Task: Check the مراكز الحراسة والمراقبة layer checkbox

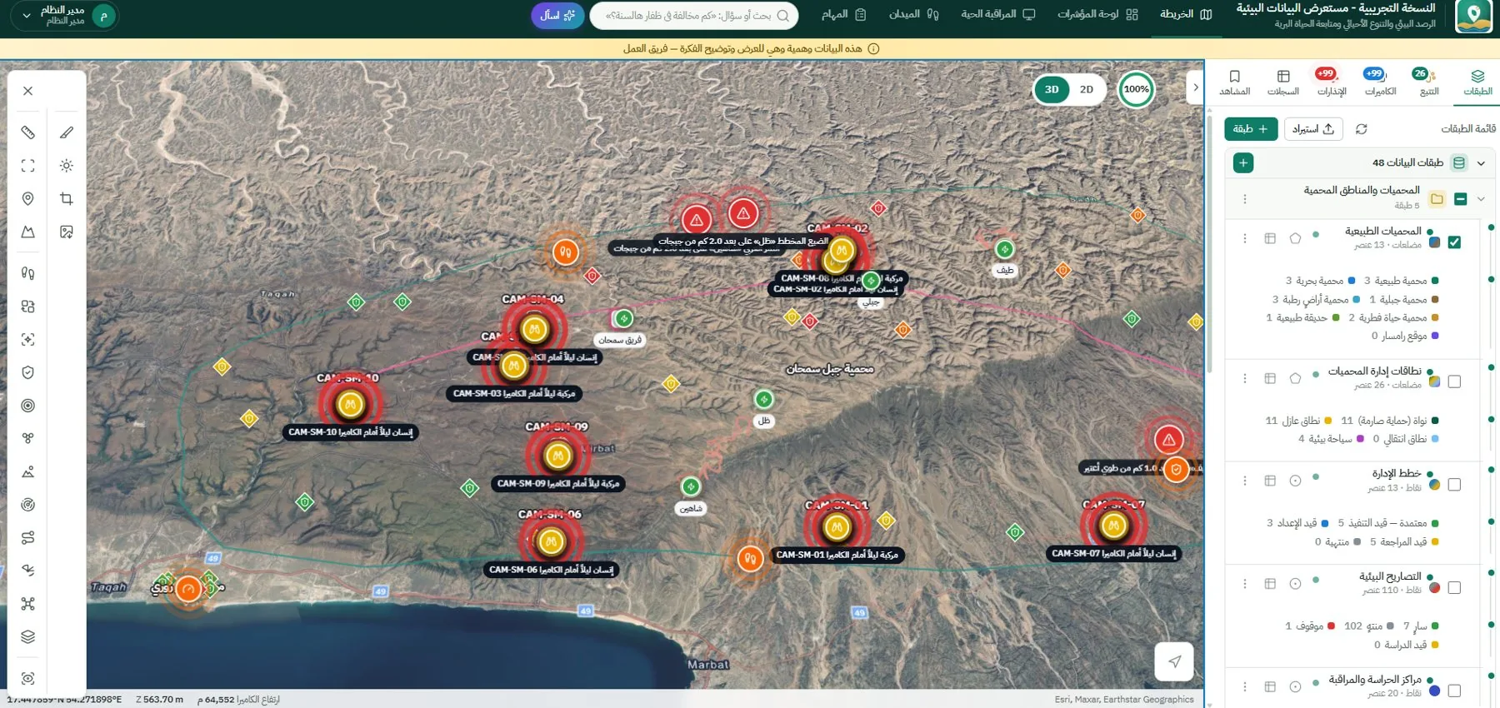Action: [1454, 691]
